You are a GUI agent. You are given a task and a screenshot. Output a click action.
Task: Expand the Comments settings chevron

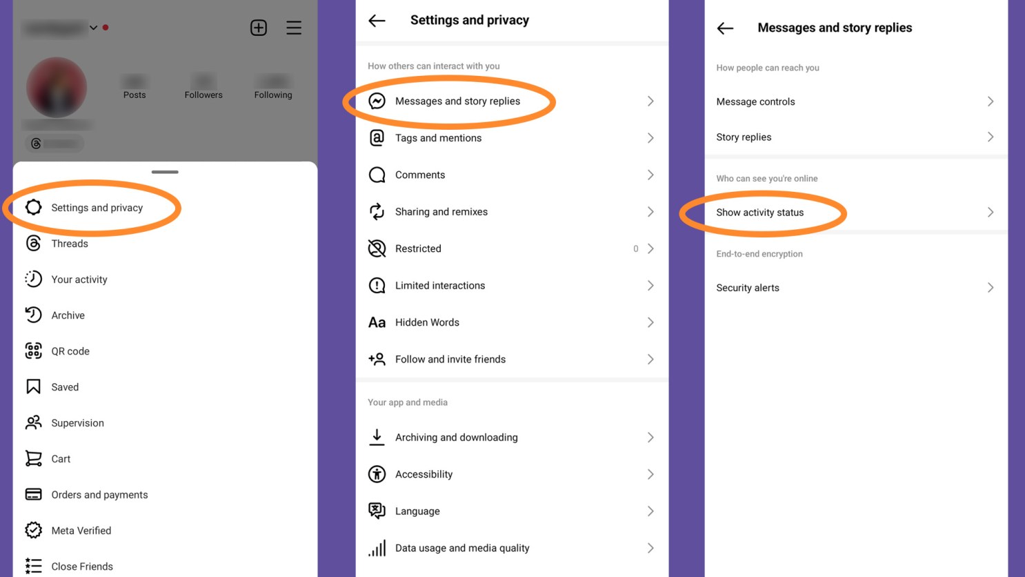click(650, 175)
